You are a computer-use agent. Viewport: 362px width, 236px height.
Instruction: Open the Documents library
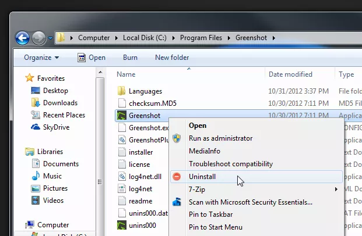point(61,164)
